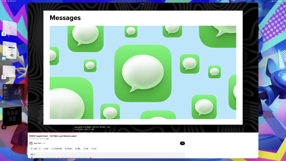Download video with 오프라인 저장 button
This screenshot has height=161, width=286.
coord(57,149)
